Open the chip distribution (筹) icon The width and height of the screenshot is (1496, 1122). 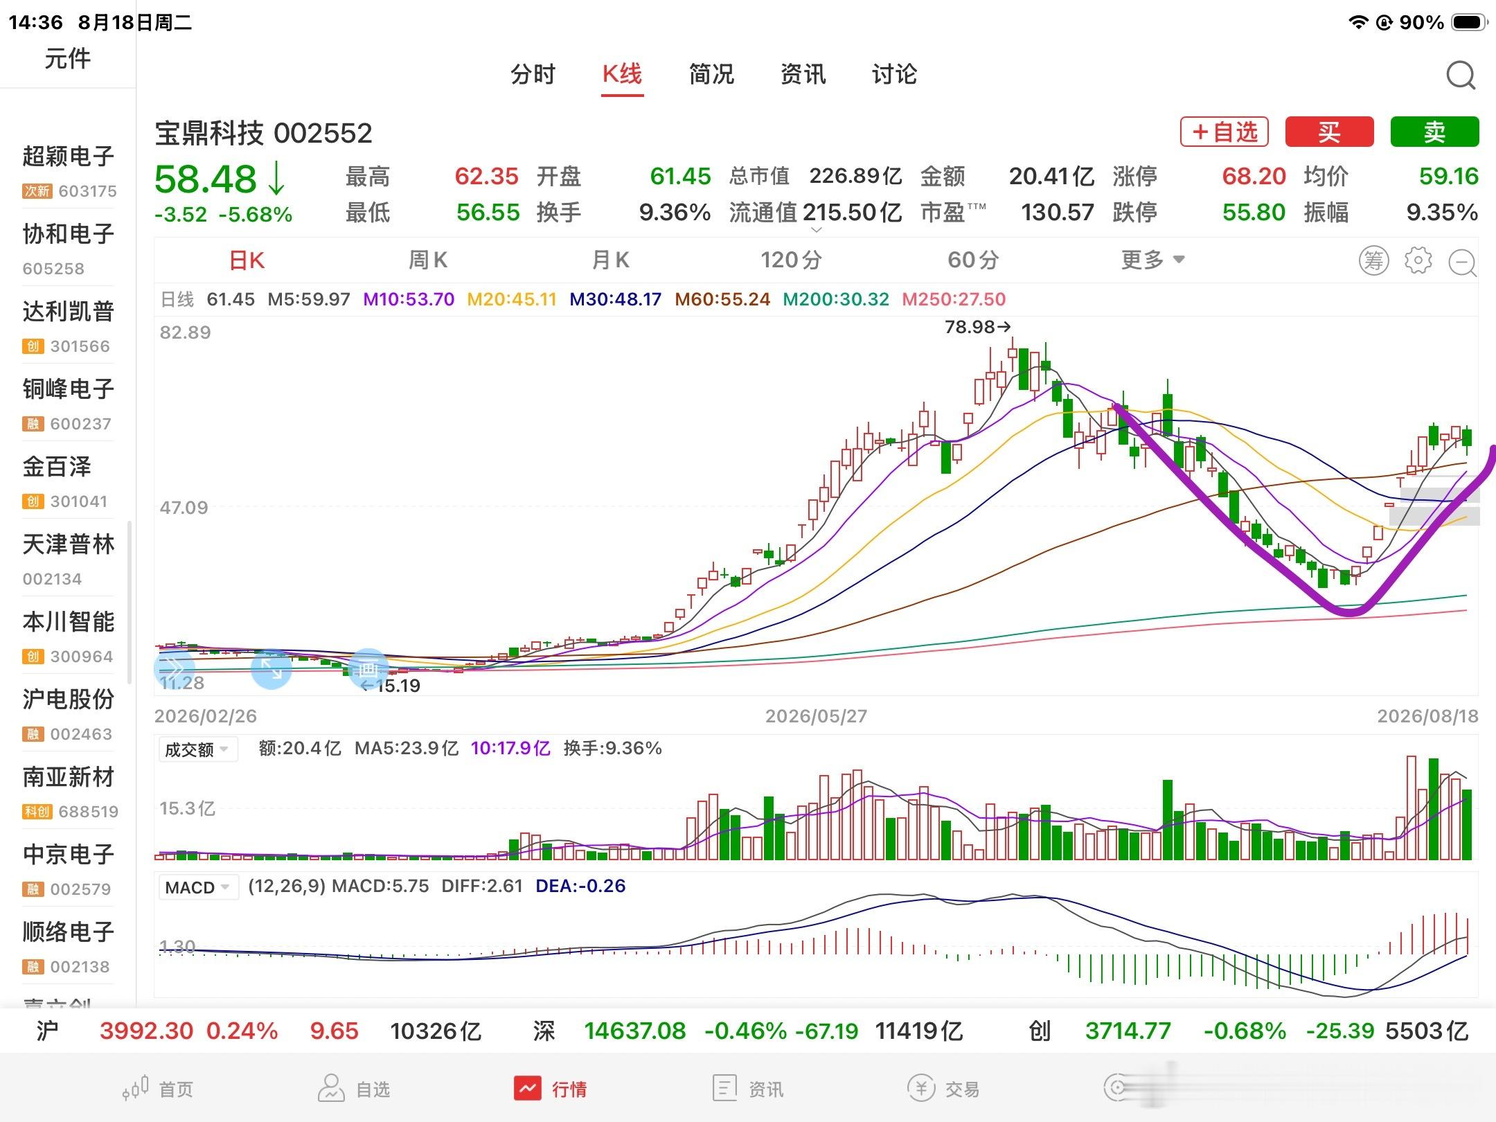[x=1373, y=260]
